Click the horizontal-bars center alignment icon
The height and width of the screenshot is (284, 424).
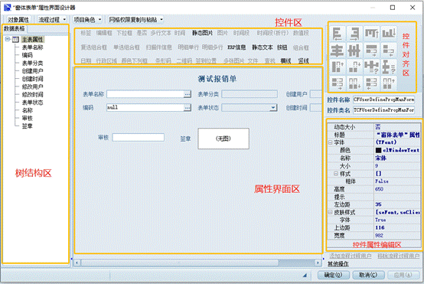point(337,51)
